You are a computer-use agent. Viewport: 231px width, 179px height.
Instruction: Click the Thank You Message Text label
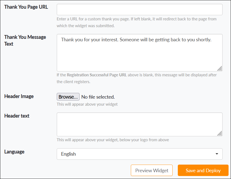(25, 40)
